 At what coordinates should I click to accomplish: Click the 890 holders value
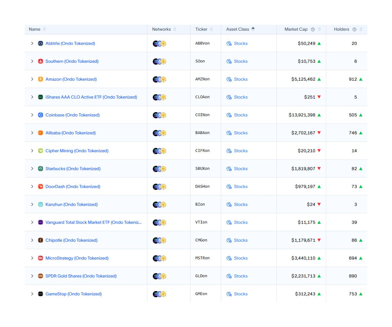point(353,276)
